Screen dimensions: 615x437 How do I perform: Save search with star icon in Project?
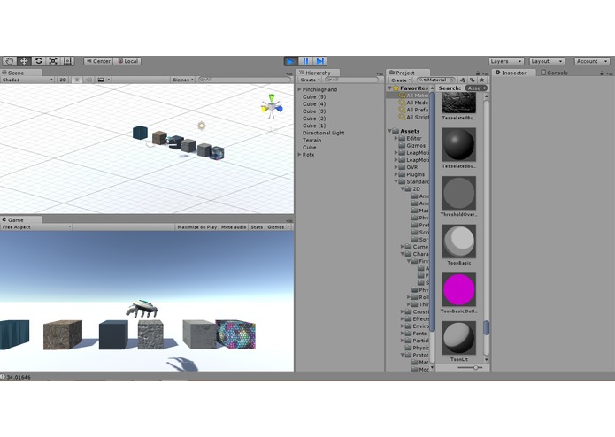click(482, 80)
